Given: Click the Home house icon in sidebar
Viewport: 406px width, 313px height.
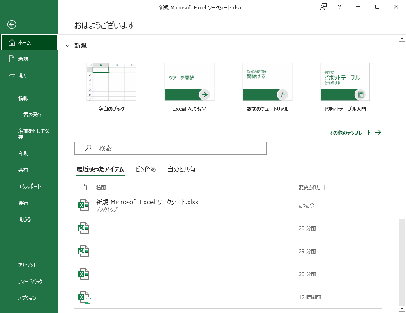Looking at the screenshot, I should coord(12,42).
